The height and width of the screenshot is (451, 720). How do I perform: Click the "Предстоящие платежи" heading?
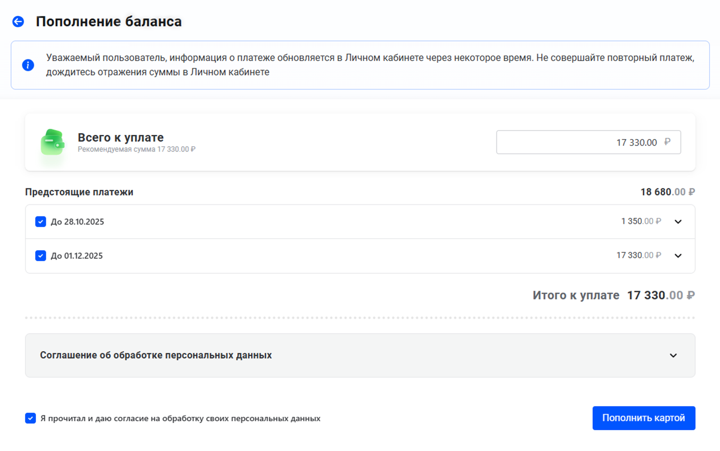click(79, 192)
